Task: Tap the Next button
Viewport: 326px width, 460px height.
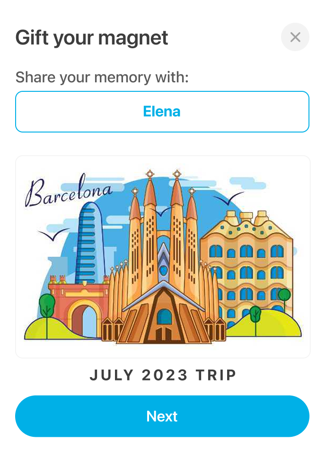Action: [x=162, y=416]
